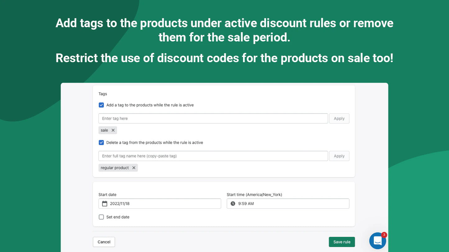Click the clock icon in the Start time field
The width and height of the screenshot is (449, 252).
233,203
